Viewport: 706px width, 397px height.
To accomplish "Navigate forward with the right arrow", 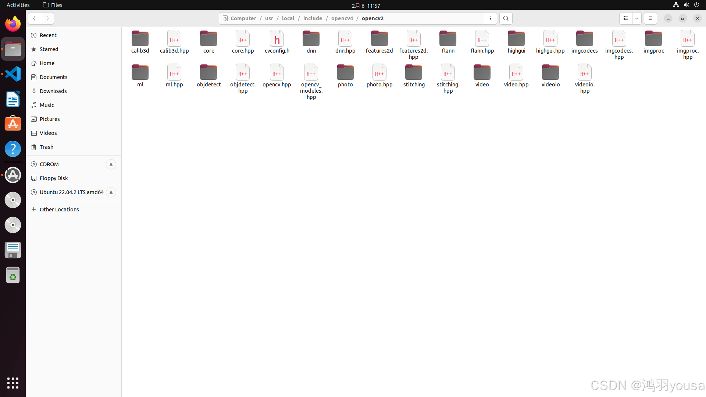I will [x=47, y=18].
